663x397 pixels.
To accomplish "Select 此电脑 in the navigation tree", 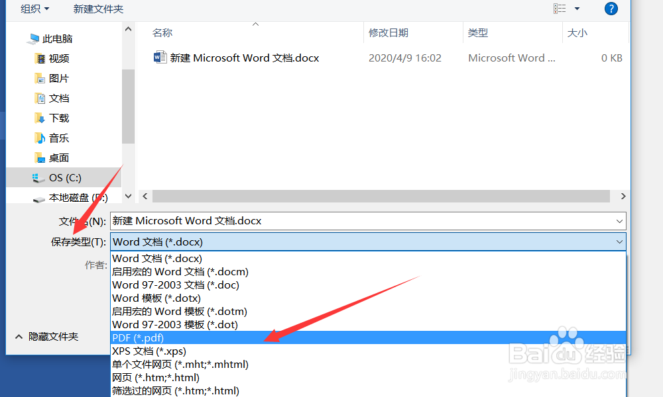I will 58,39.
